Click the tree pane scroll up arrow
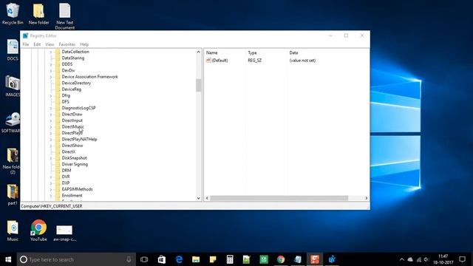 (199, 52)
